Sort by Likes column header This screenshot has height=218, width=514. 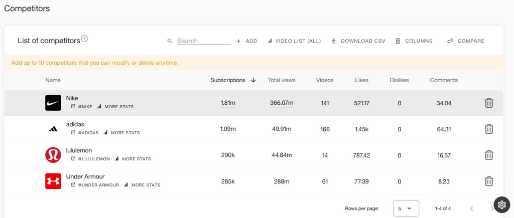pos(361,80)
